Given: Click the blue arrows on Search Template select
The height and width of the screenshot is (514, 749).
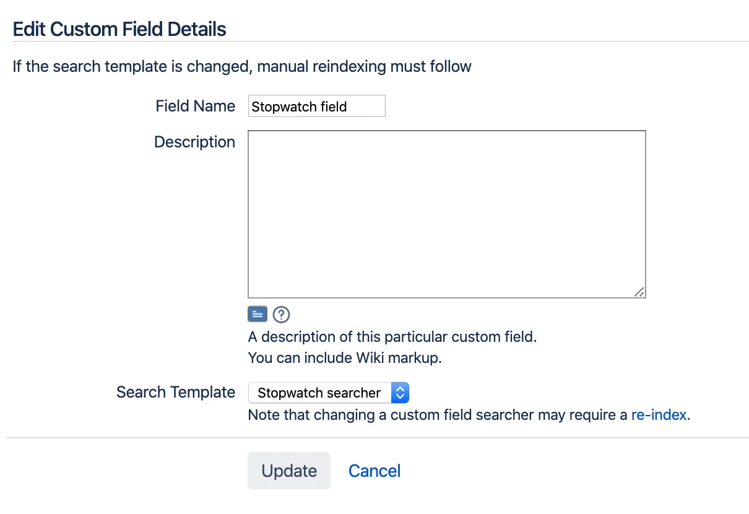Looking at the screenshot, I should coord(400,393).
